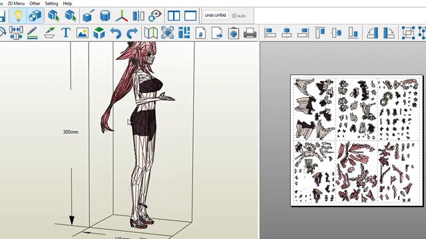
Task: Open the Other menu
Action: [35, 3]
